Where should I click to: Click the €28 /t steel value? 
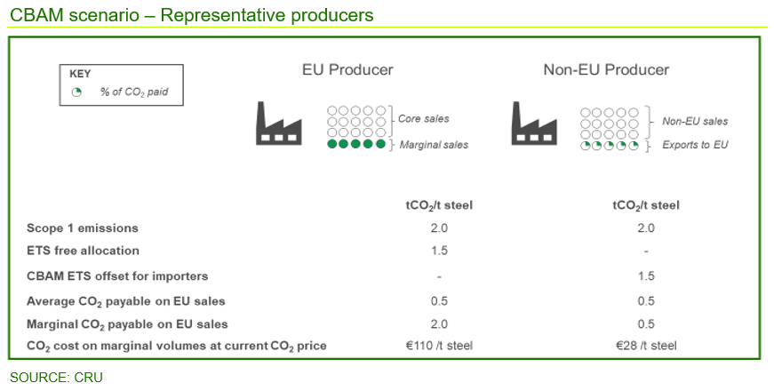(x=646, y=345)
